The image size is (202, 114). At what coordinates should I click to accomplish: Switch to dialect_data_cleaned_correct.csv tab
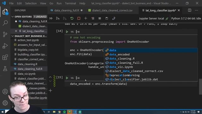[x=112, y=10]
